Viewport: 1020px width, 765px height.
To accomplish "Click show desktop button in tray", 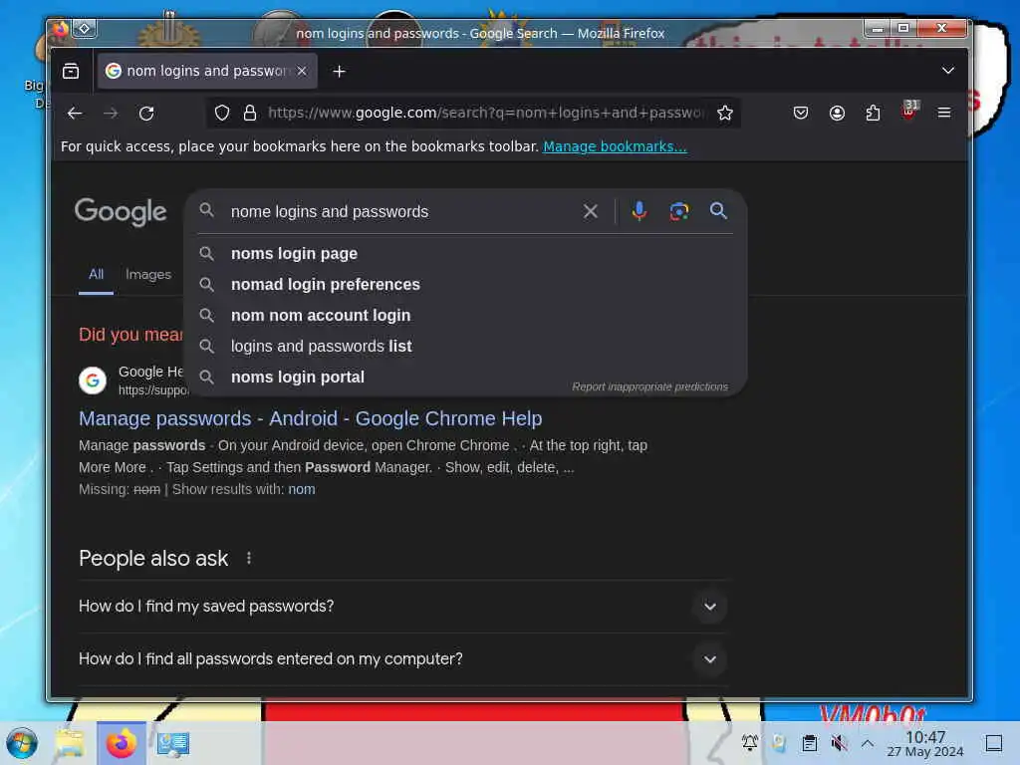I will [994, 743].
